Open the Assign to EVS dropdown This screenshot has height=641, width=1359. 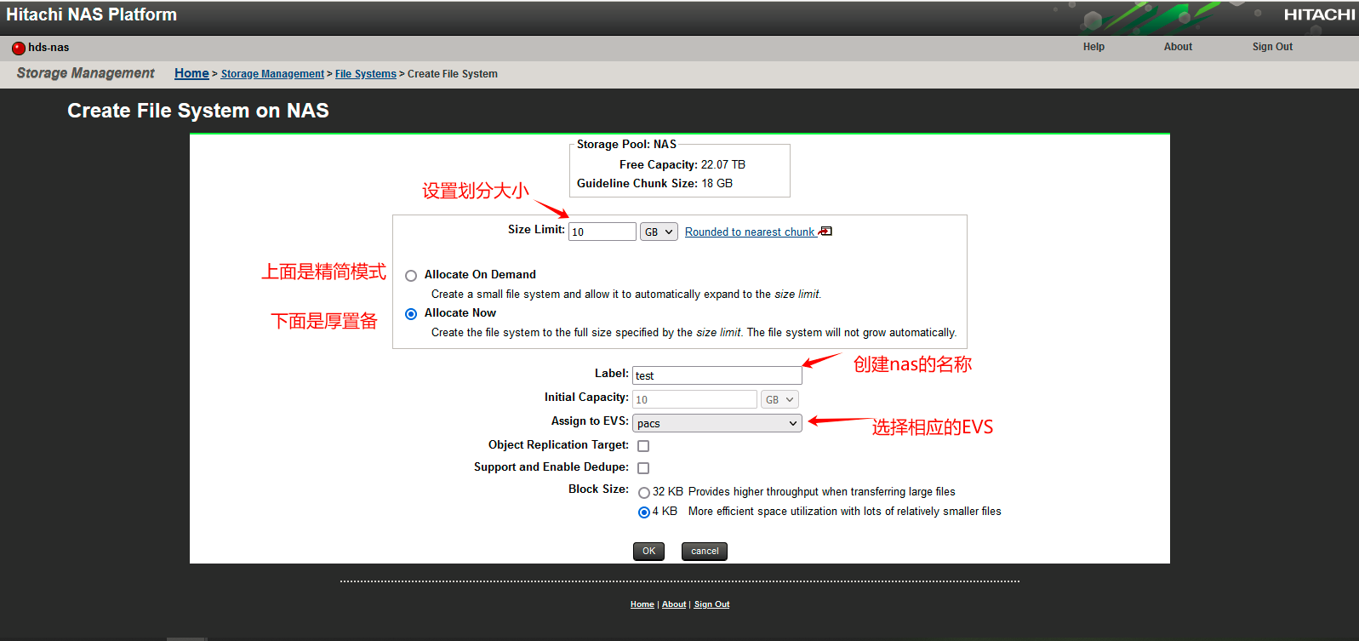click(x=717, y=423)
